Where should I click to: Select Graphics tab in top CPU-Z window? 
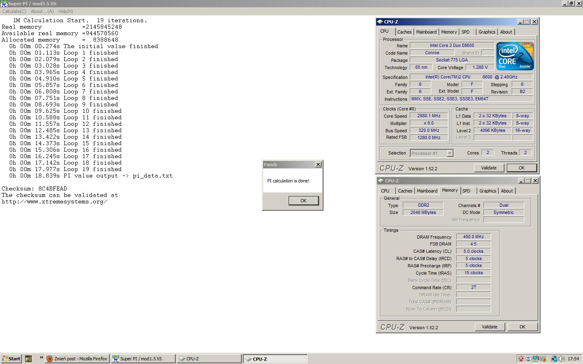point(487,32)
